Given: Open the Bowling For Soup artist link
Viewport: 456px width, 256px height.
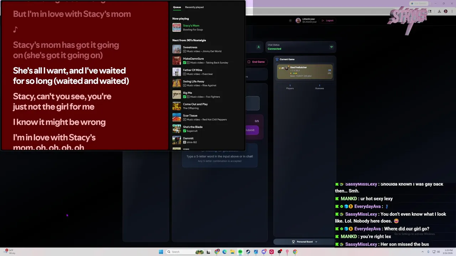Looking at the screenshot, I should [193, 30].
